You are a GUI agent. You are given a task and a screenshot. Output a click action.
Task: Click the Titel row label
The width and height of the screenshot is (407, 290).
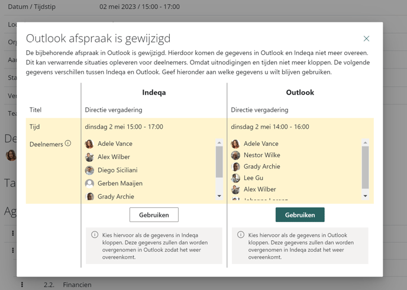pos(35,110)
